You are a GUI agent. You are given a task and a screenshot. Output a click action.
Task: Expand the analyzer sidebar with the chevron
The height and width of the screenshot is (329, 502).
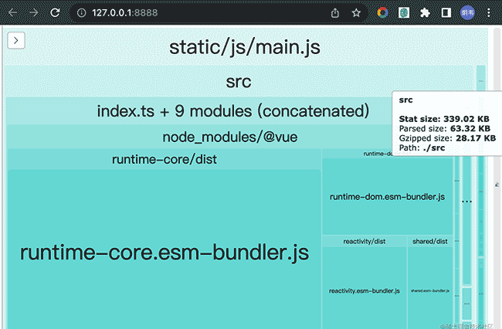pos(16,40)
